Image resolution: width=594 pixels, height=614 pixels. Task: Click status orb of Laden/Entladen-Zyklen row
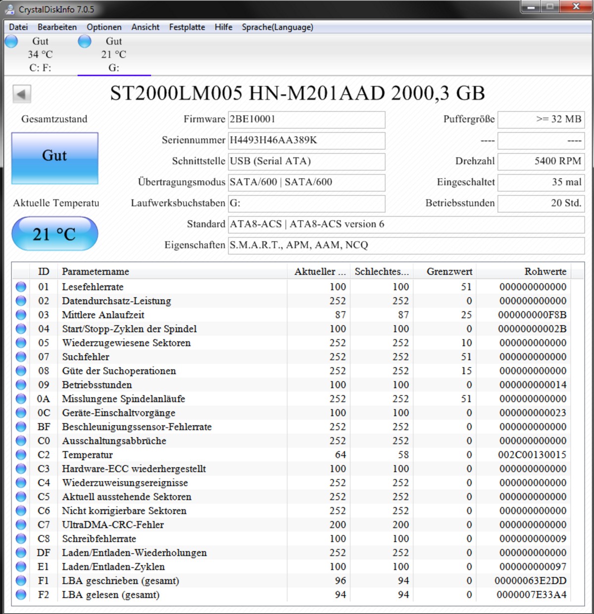coord(21,567)
